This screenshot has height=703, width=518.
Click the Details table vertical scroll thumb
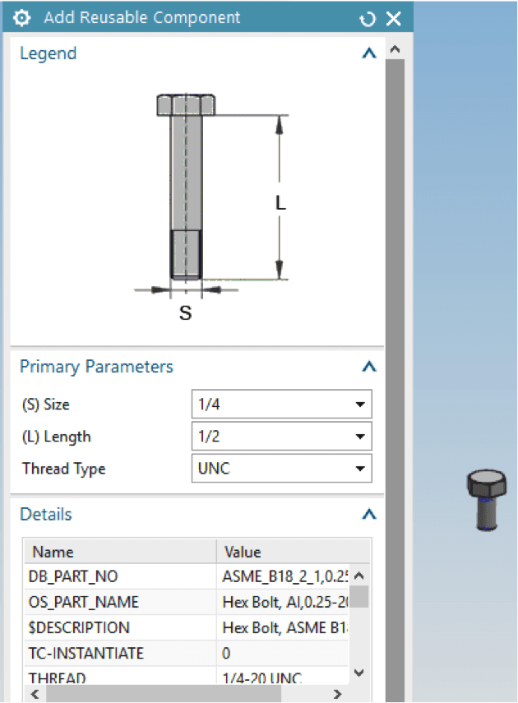pos(358,596)
